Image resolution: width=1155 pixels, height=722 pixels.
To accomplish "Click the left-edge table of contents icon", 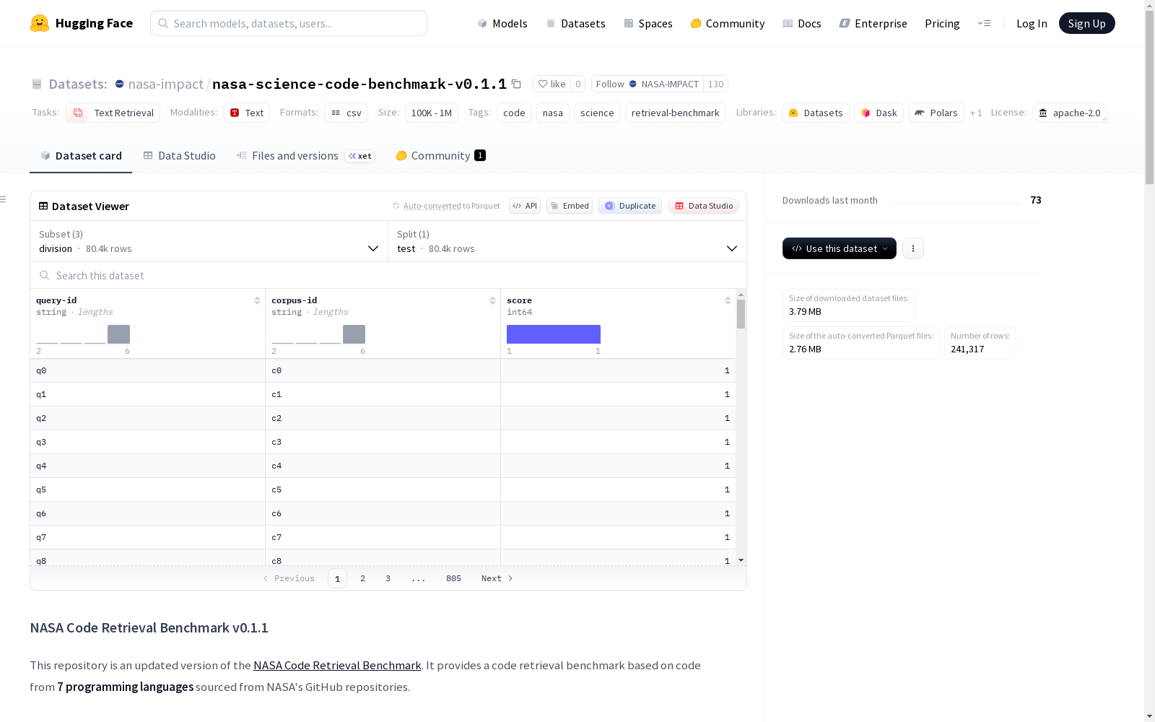I will tap(4, 199).
